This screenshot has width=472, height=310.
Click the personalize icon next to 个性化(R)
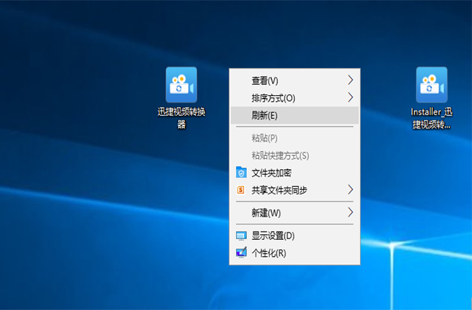tap(241, 252)
